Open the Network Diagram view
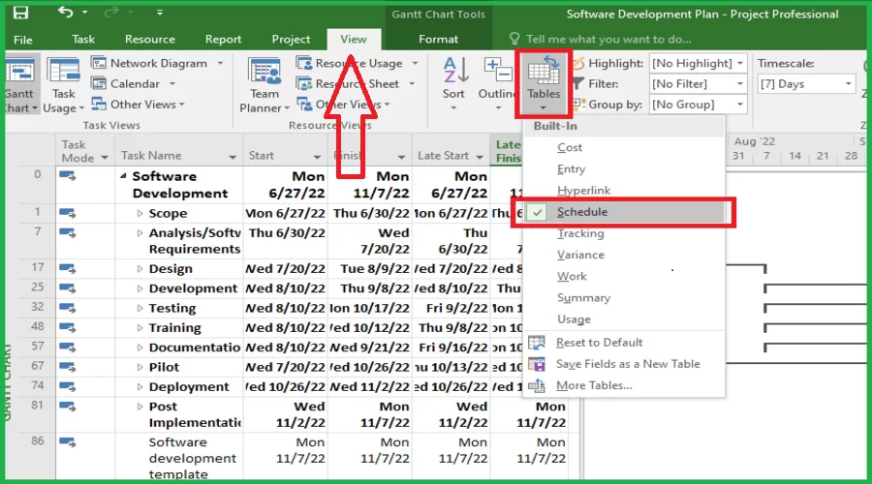Viewport: 872px width, 484px height. 157,63
